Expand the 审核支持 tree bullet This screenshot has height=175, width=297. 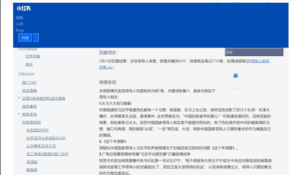click(19, 114)
